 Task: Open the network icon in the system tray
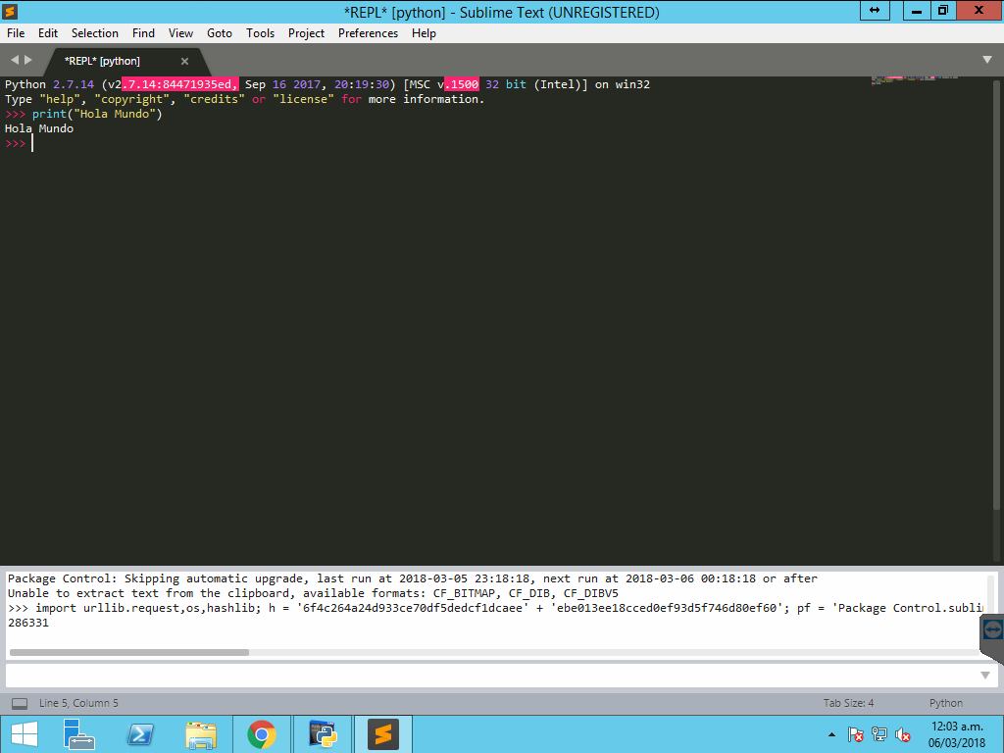coord(878,735)
